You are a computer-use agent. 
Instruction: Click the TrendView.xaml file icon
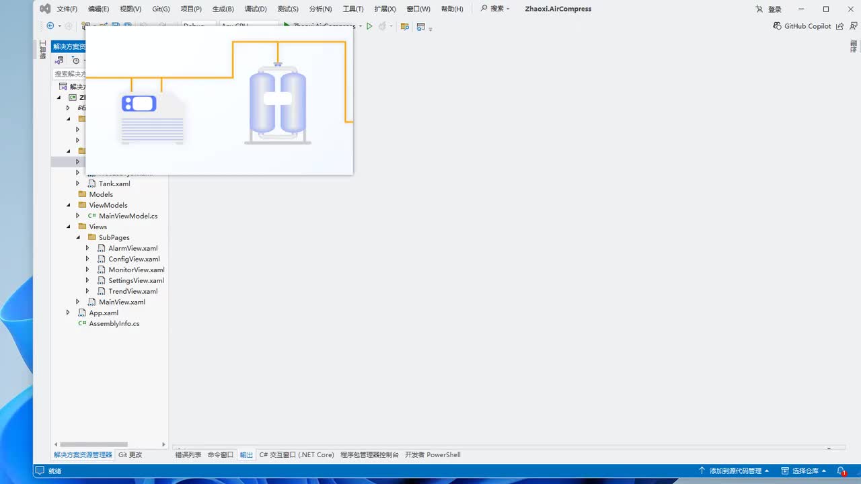(x=102, y=291)
